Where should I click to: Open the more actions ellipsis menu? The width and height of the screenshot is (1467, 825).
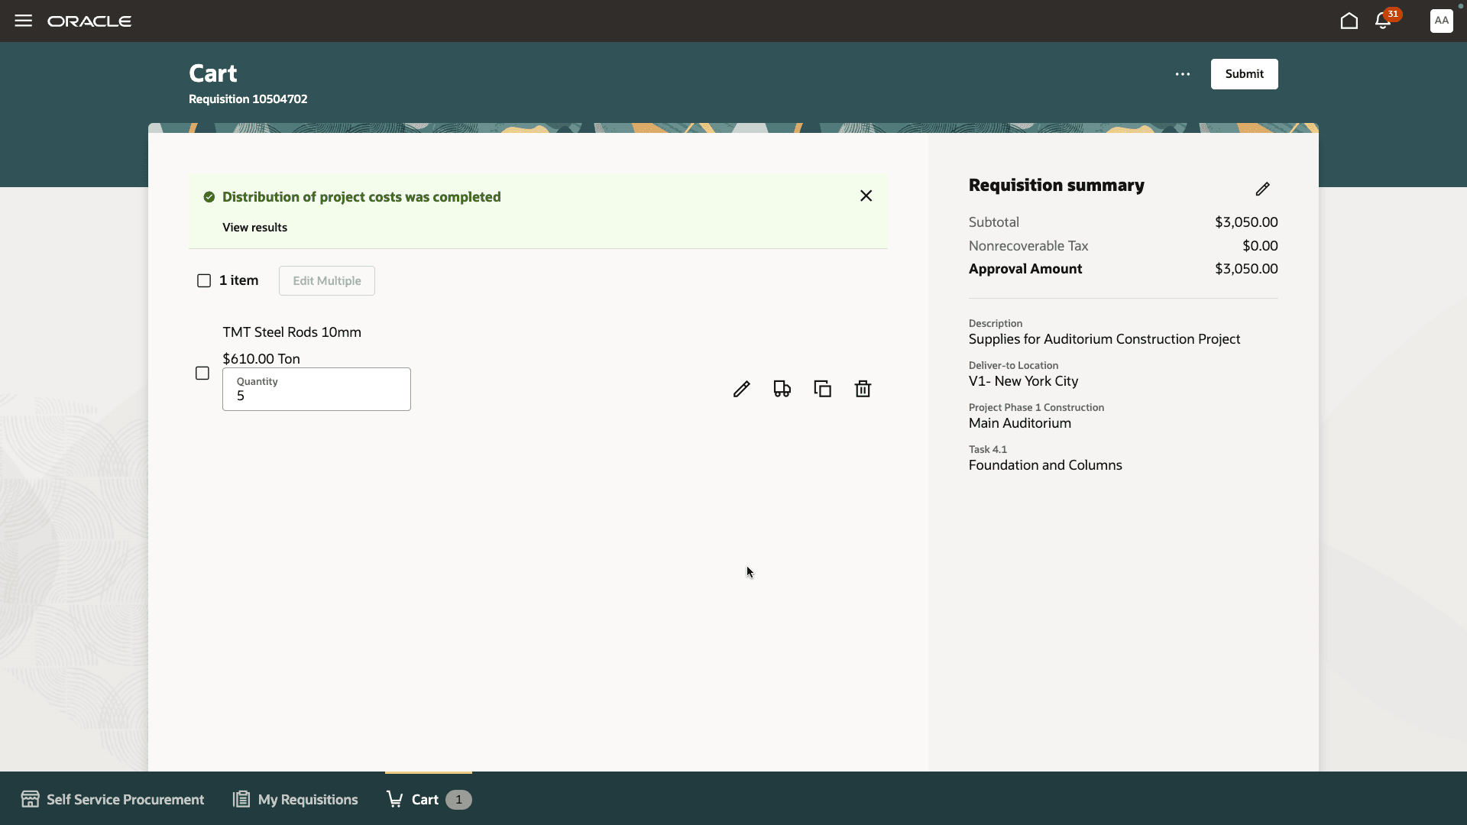click(1182, 74)
